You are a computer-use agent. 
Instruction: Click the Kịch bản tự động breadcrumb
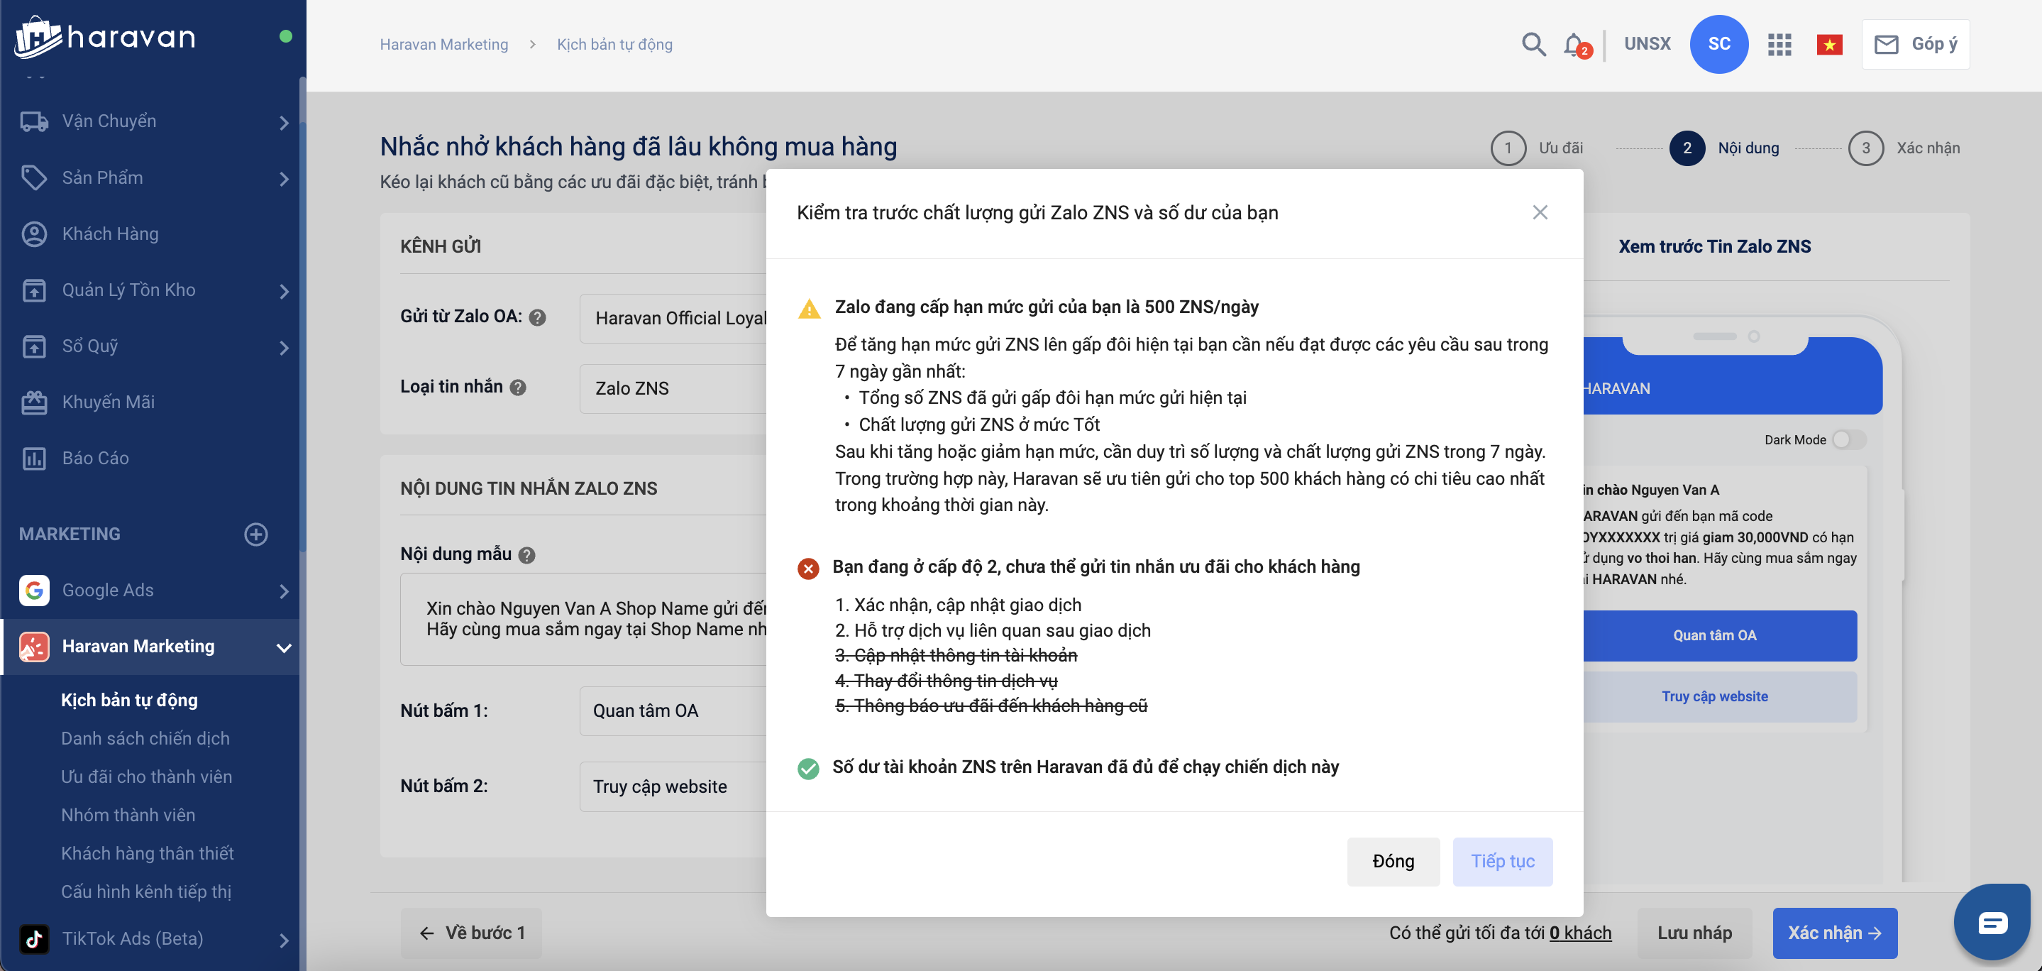click(x=614, y=45)
